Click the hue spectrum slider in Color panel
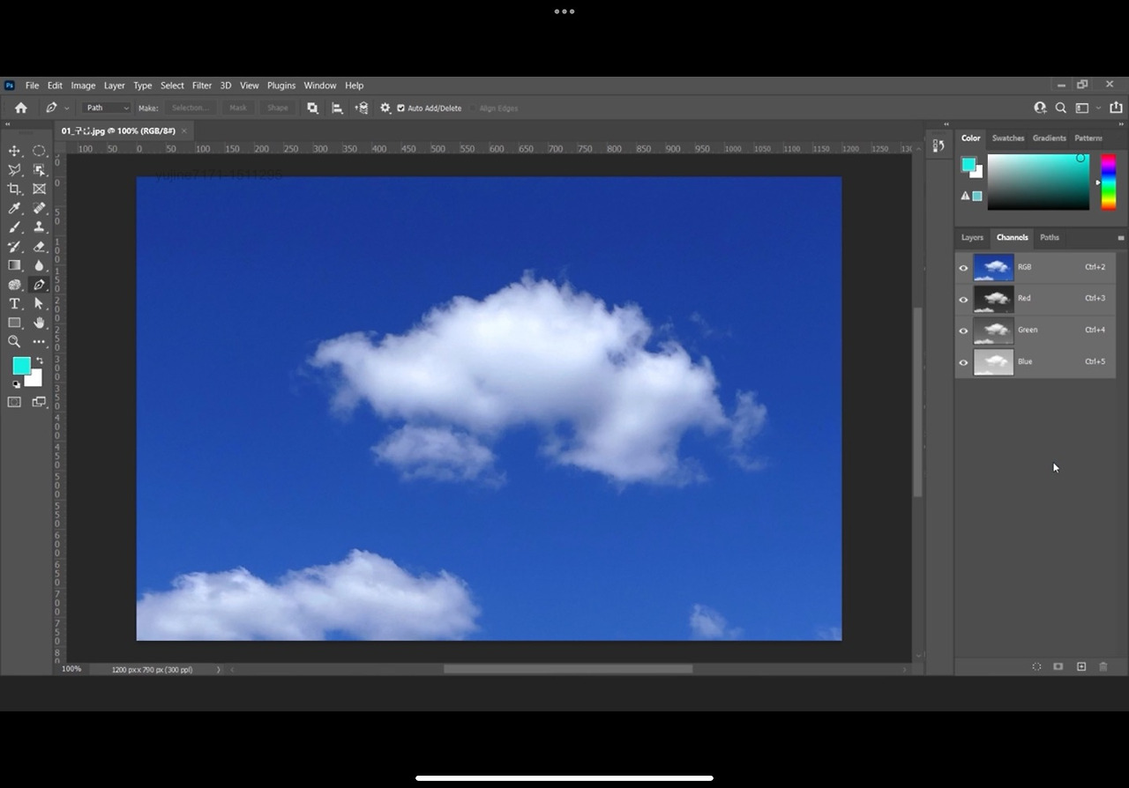Image resolution: width=1129 pixels, height=788 pixels. click(1108, 182)
